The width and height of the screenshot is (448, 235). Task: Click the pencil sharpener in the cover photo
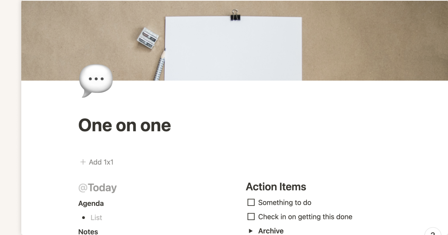148,38
